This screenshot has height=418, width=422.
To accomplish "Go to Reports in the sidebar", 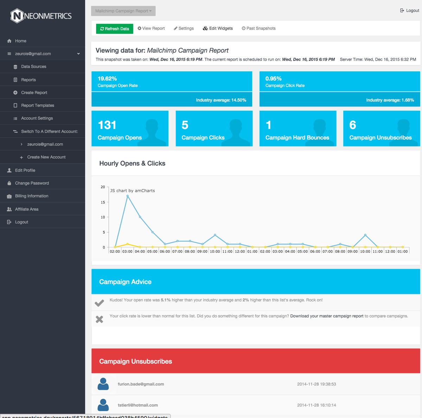I will click(43, 80).
